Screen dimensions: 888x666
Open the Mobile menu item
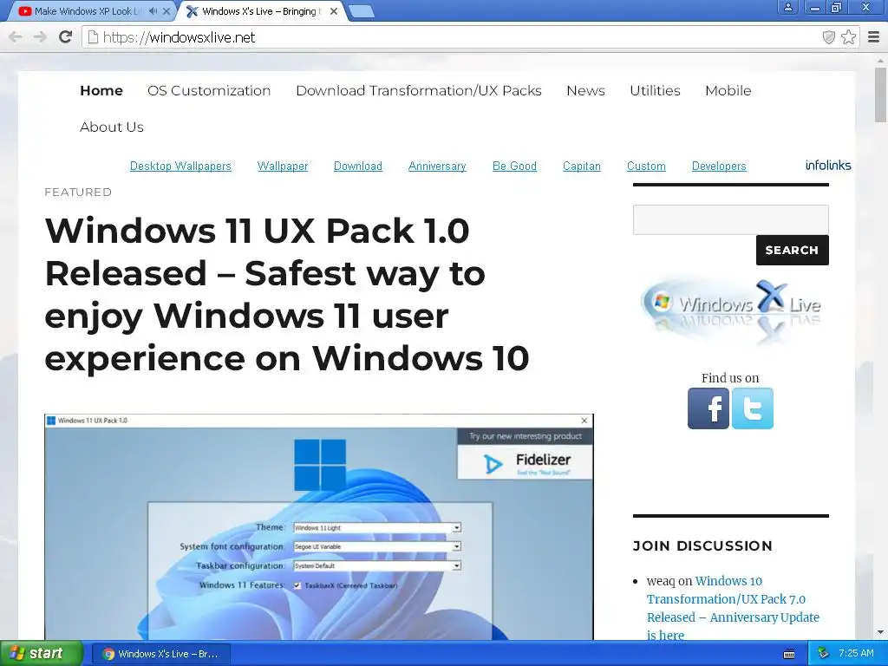point(728,90)
